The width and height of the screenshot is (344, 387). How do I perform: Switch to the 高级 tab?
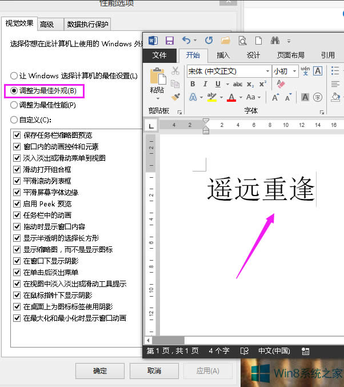tap(50, 24)
